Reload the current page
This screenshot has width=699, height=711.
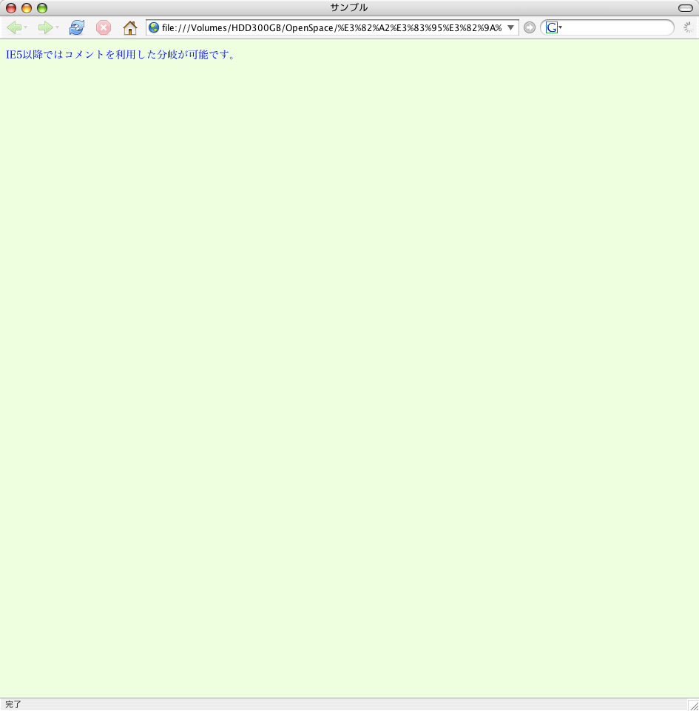tap(76, 27)
